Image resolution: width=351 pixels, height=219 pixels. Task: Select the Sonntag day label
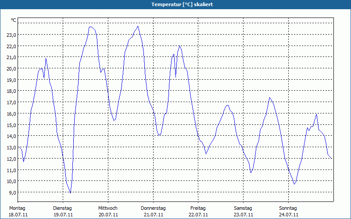click(x=288, y=208)
